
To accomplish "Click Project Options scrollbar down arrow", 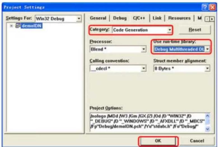I will tap(207, 129).
